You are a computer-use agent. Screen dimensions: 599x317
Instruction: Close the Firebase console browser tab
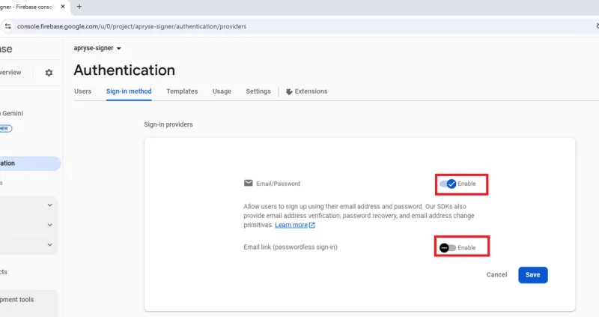click(63, 7)
